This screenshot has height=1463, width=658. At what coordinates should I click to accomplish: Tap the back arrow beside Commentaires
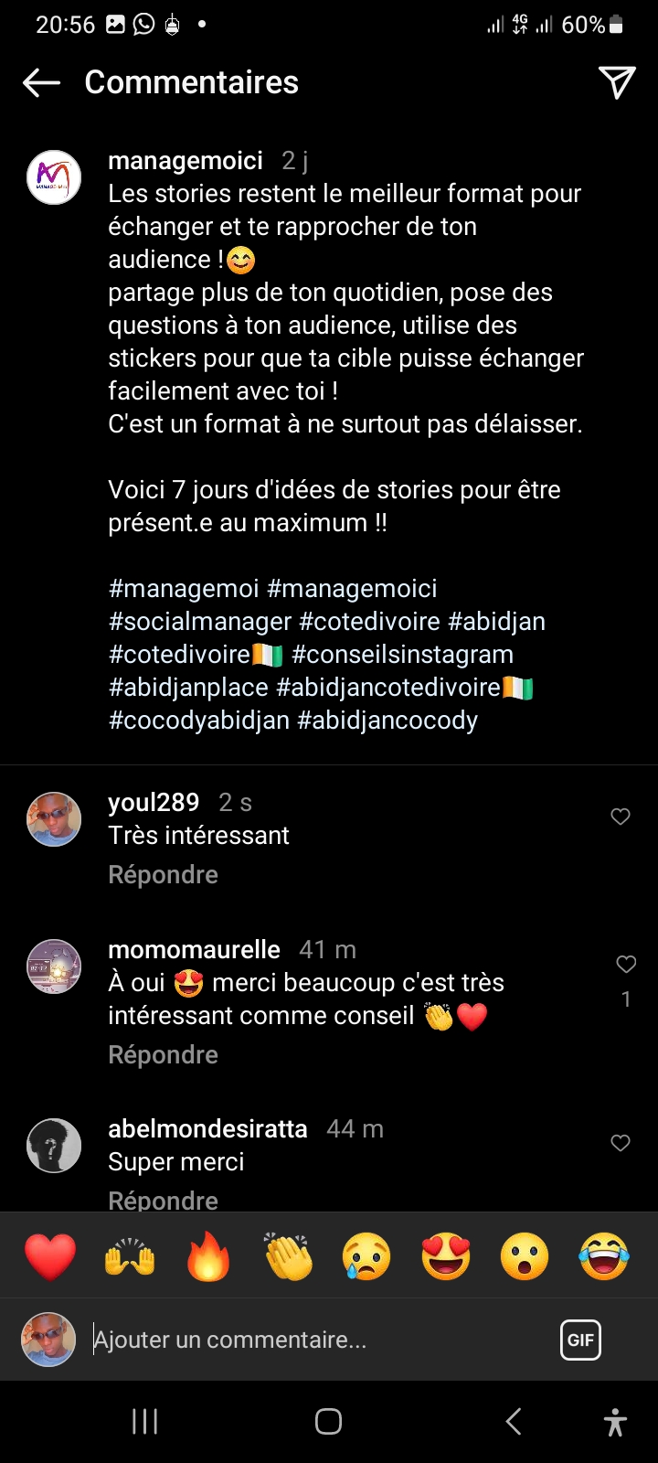pos(41,82)
